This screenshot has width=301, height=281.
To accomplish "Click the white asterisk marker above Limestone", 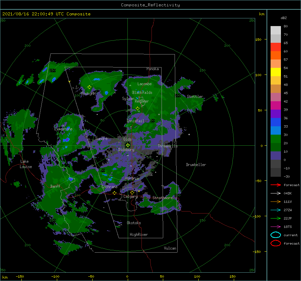I will tap(63, 126).
